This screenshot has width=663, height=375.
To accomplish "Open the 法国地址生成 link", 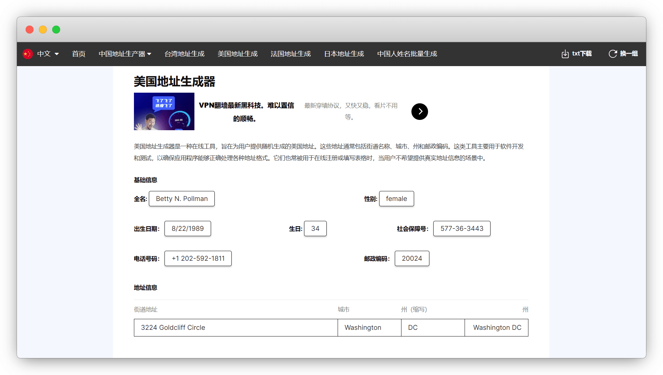I will point(291,54).
